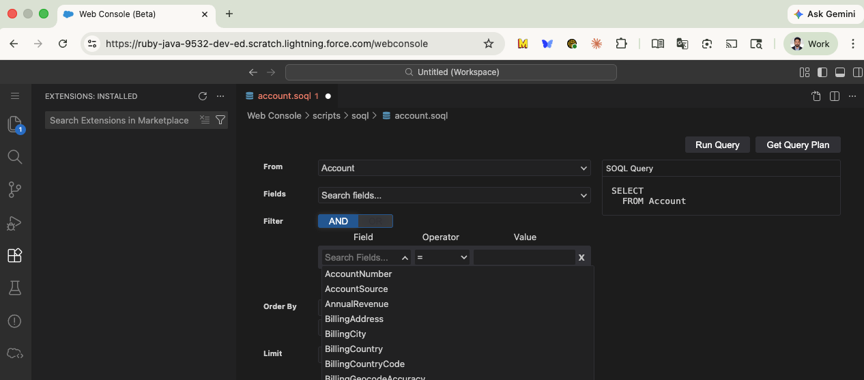Image resolution: width=864 pixels, height=380 pixels.
Task: Toggle the bottom panel visibility
Action: pos(840,72)
